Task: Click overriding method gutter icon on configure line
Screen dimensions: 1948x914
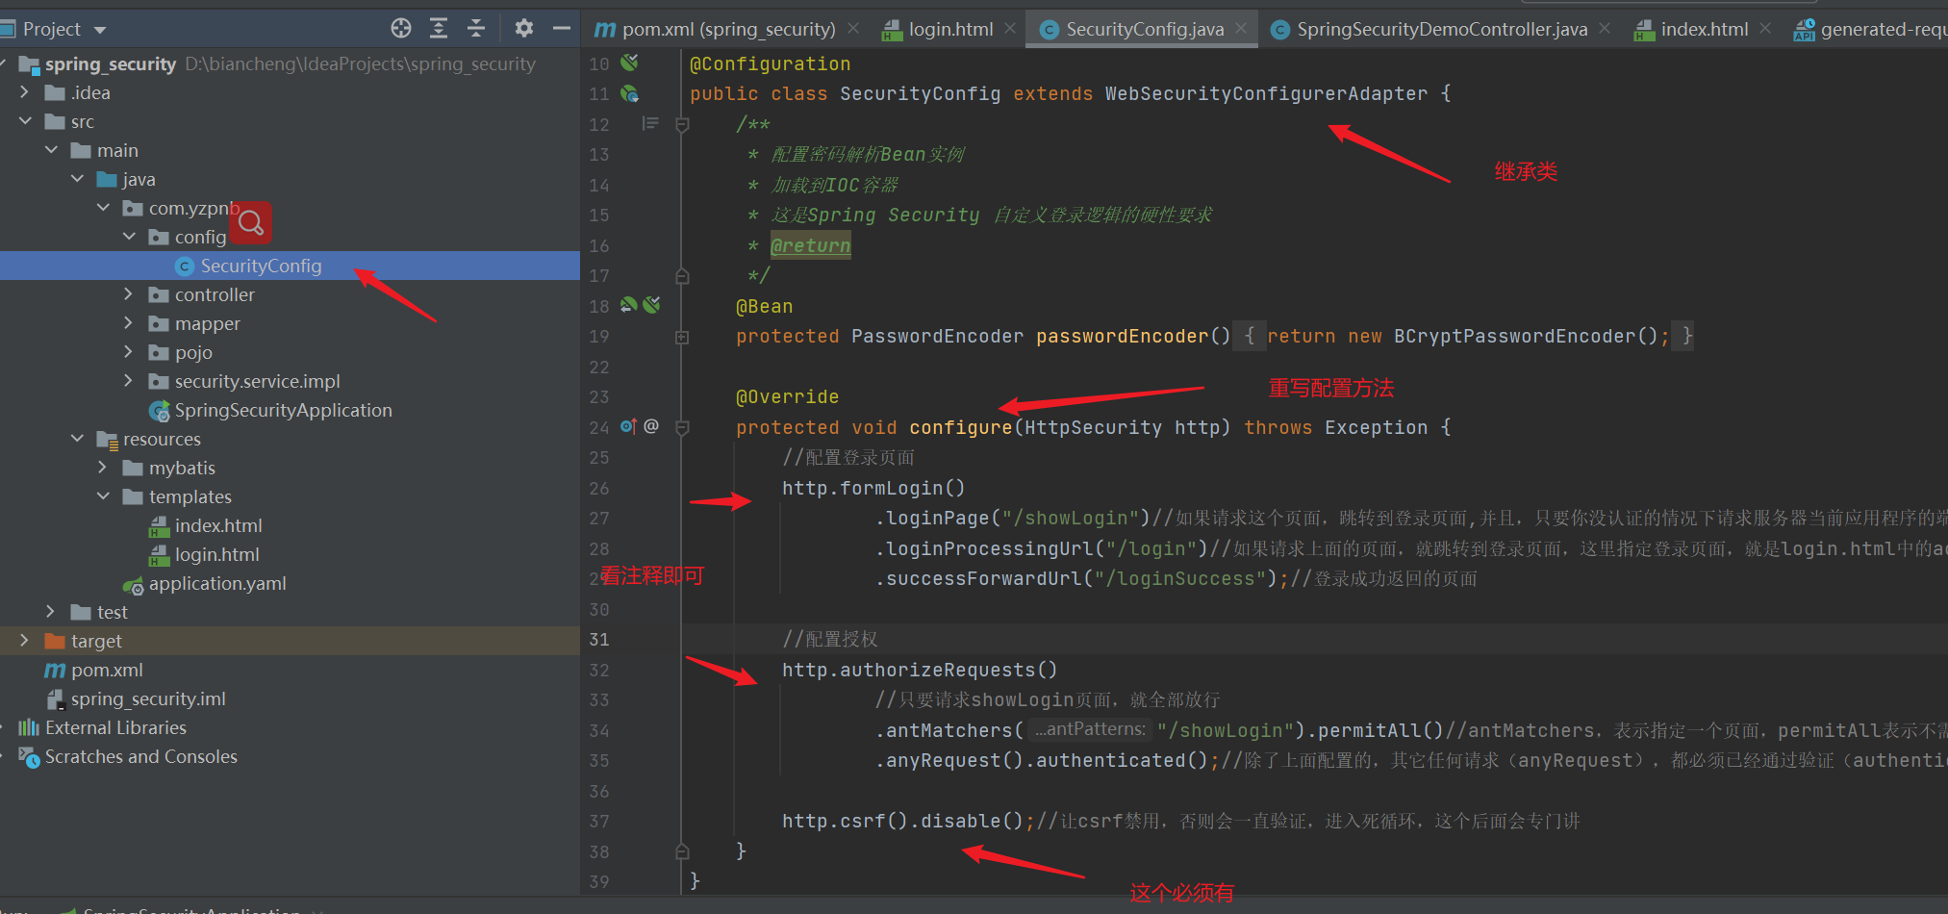Action: pyautogui.click(x=626, y=426)
